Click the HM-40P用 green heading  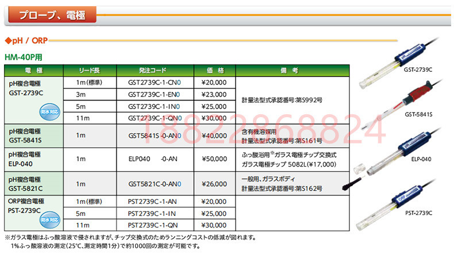click(23, 57)
